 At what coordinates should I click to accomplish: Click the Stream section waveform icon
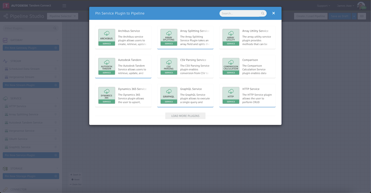[5, 61]
